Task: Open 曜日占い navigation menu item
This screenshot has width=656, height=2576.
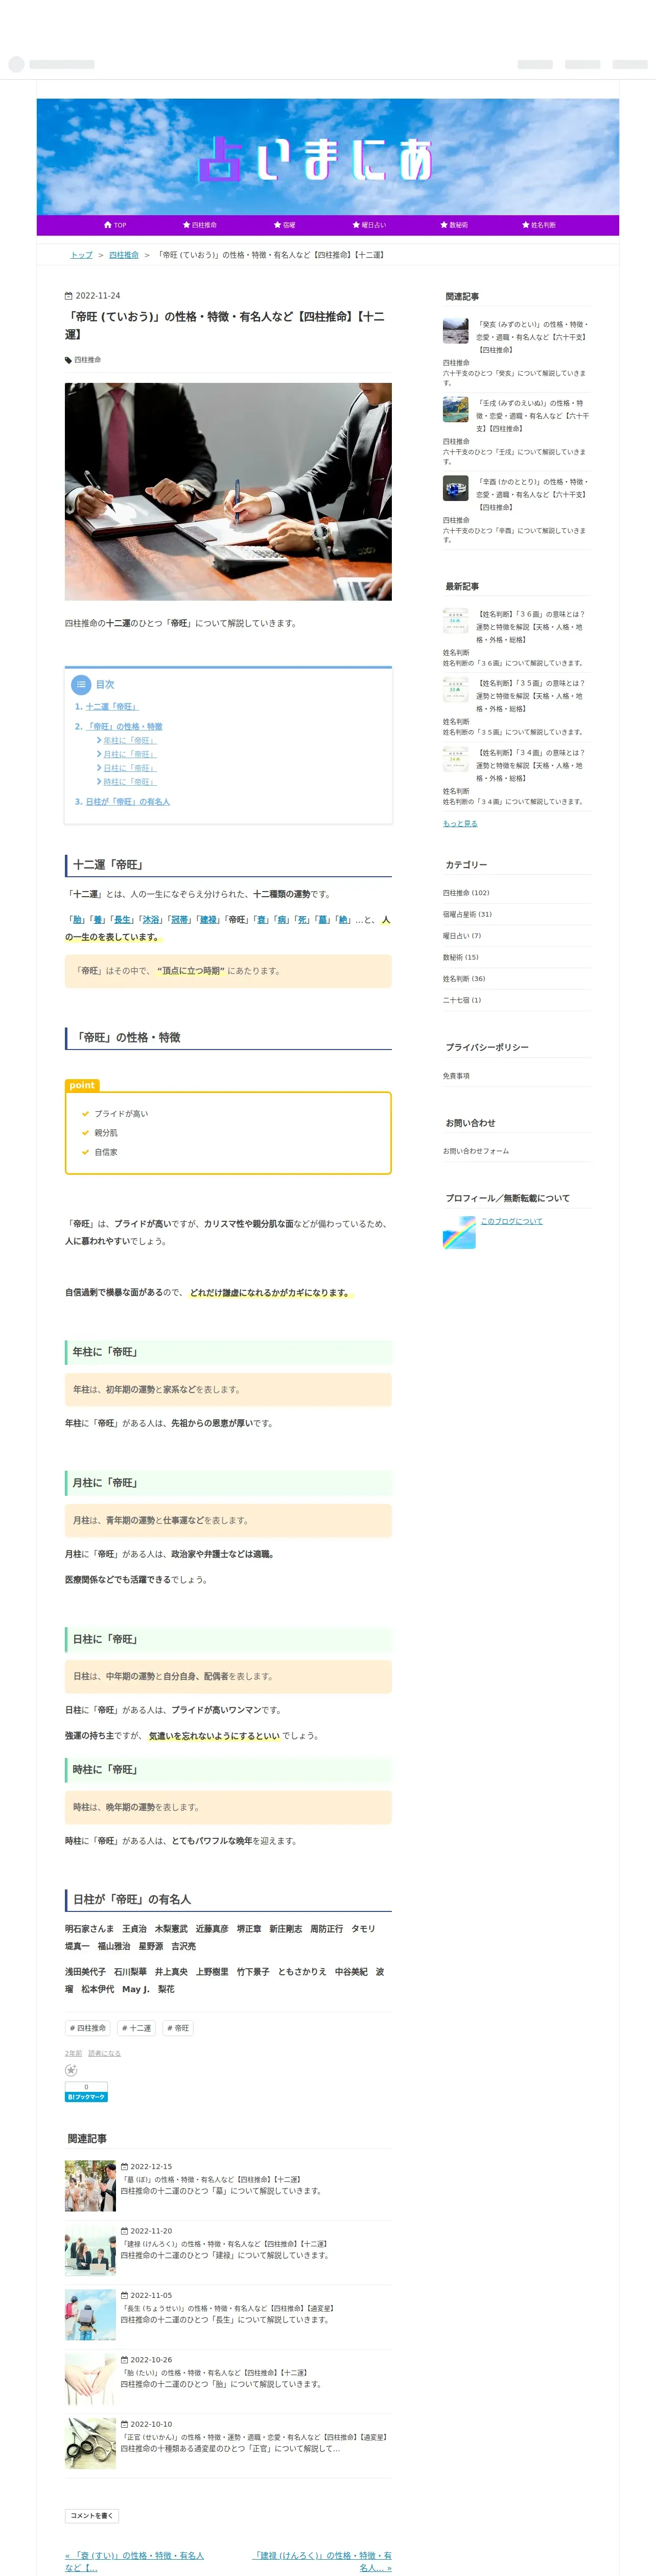Action: (368, 225)
